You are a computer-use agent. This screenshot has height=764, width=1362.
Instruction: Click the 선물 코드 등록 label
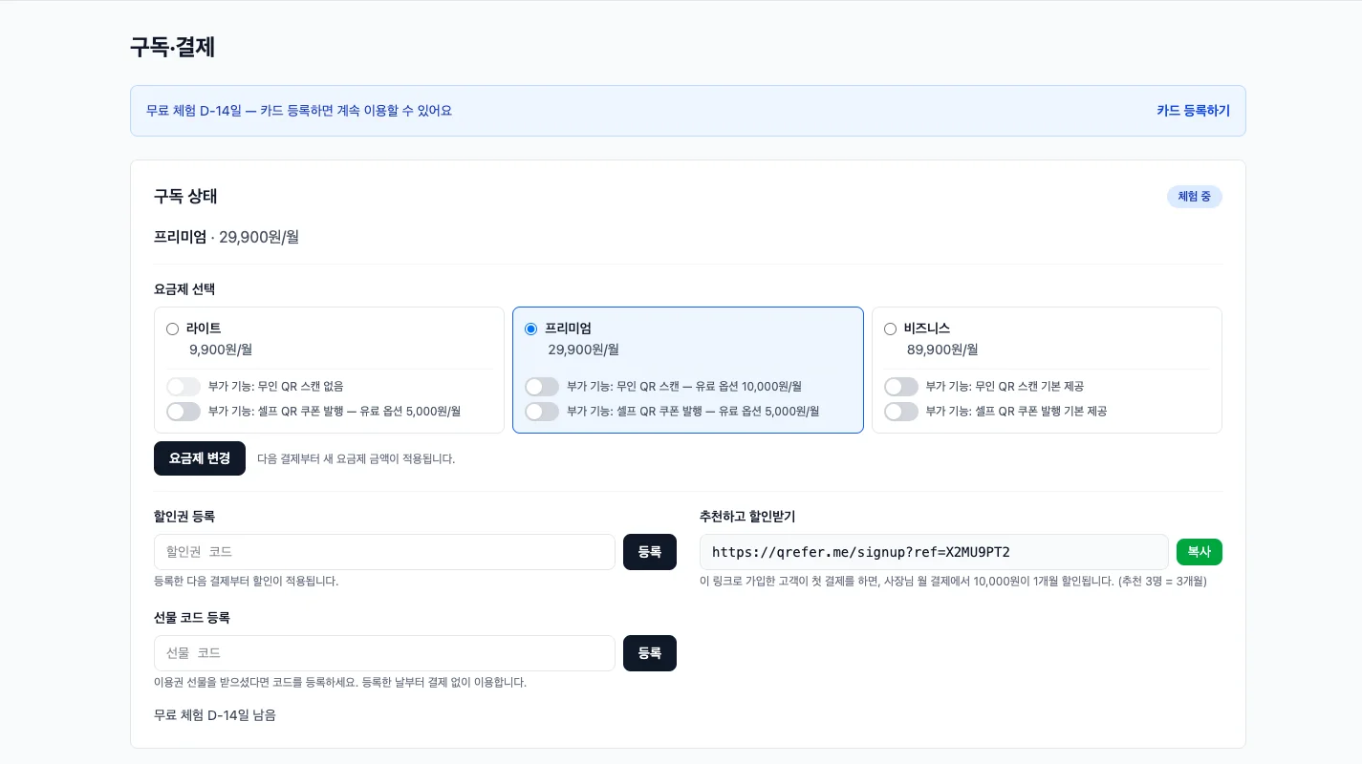(x=192, y=618)
